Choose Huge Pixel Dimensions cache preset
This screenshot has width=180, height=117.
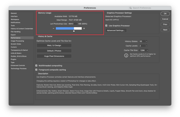pyautogui.click(x=54, y=56)
